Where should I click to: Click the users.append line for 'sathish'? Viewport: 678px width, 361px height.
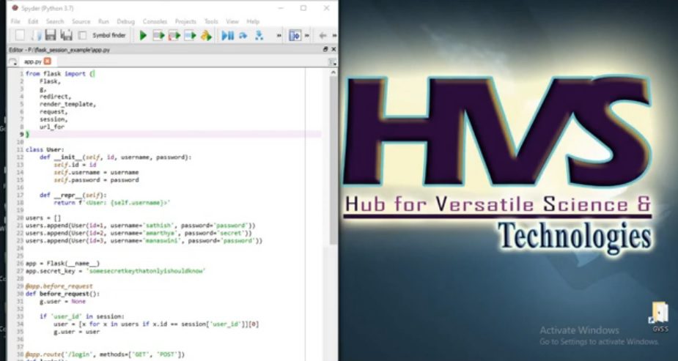click(141, 226)
